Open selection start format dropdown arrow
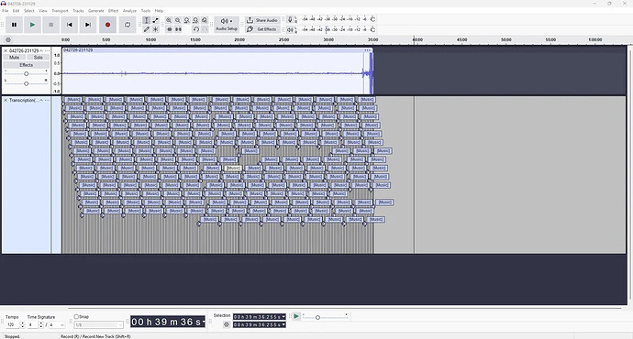 [283, 317]
